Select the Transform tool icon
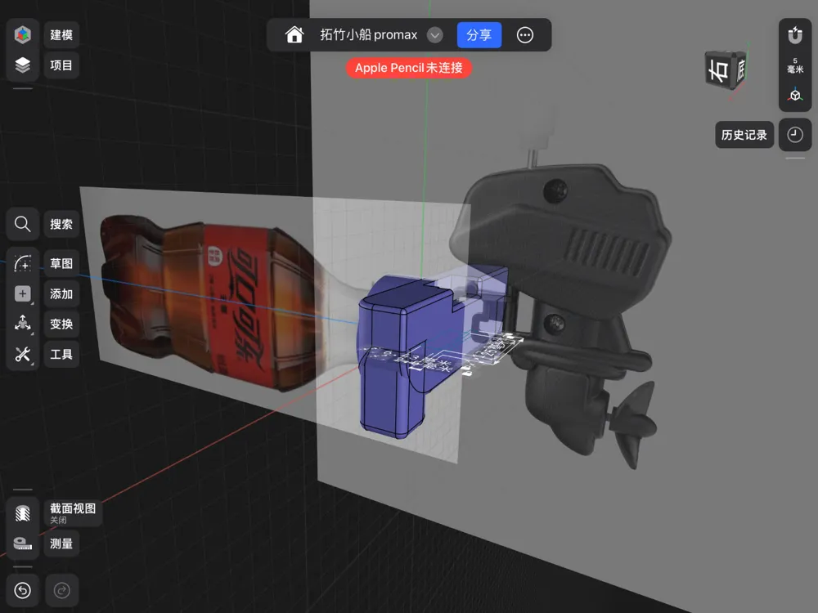This screenshot has width=818, height=613. [23, 324]
